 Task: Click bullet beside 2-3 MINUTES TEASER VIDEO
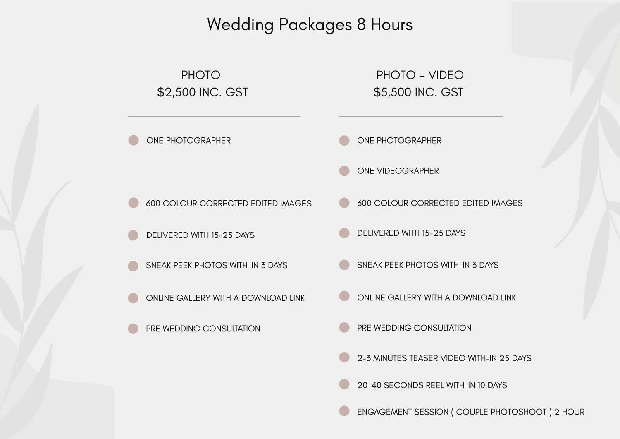tap(344, 357)
